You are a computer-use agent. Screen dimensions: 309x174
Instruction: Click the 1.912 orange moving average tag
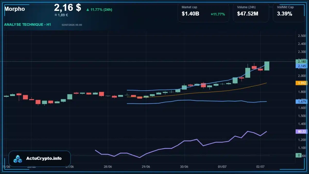[302, 83]
